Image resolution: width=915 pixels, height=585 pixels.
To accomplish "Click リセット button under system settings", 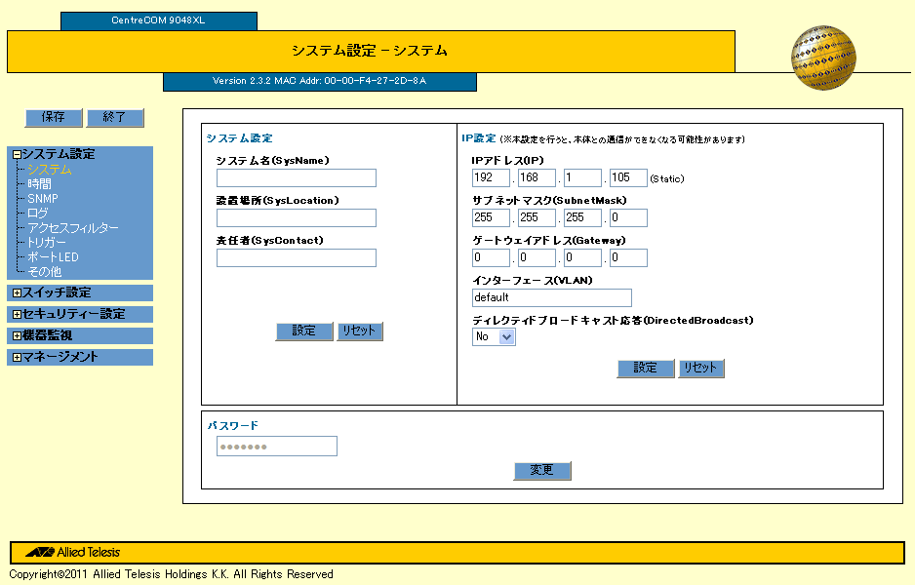I will (360, 331).
